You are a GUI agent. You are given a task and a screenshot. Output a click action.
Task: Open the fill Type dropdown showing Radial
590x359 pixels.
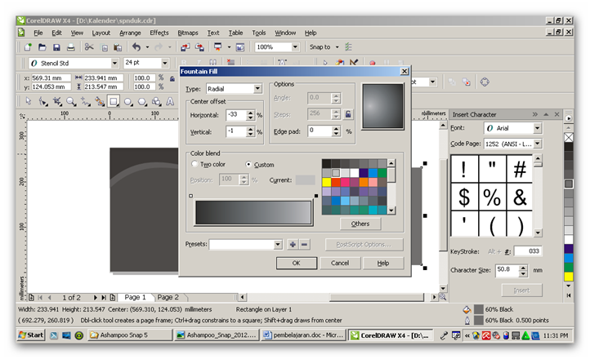coord(257,89)
